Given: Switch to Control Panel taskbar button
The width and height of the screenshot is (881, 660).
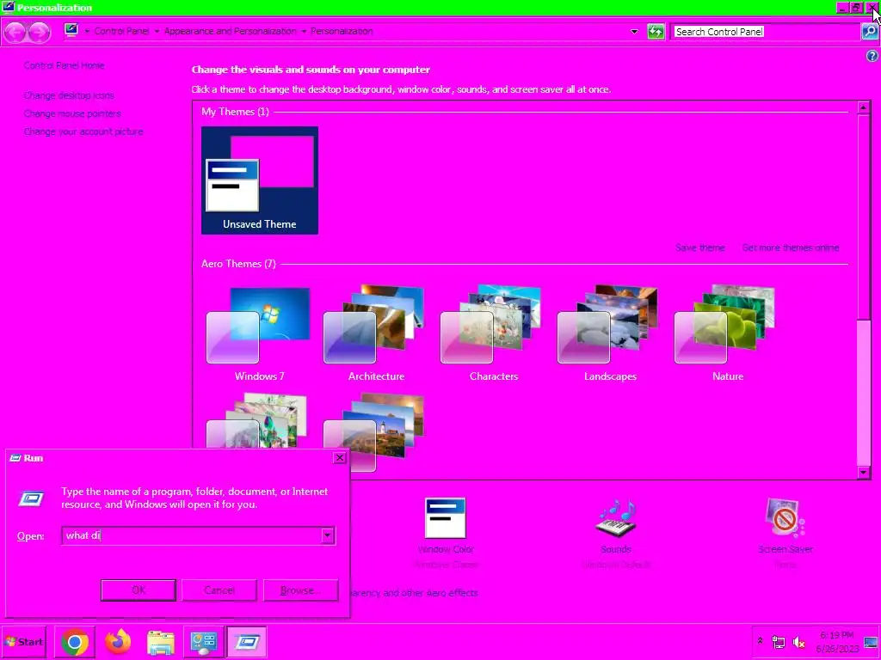Looking at the screenshot, I should (x=203, y=642).
